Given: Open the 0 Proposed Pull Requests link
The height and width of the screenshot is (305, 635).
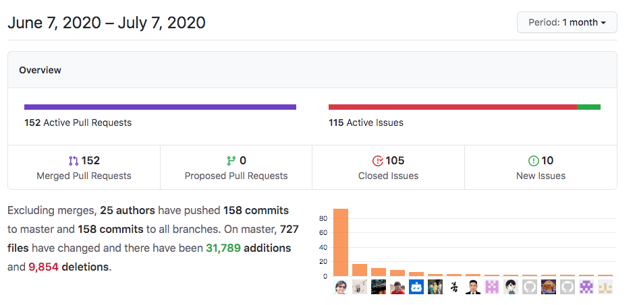Looking at the screenshot, I should point(236,168).
